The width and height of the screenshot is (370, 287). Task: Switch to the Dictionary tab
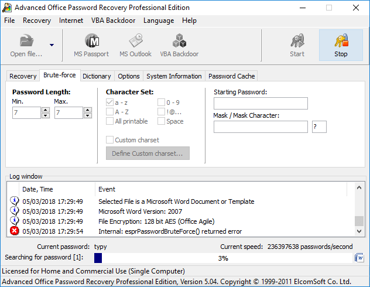pyautogui.click(x=97, y=76)
